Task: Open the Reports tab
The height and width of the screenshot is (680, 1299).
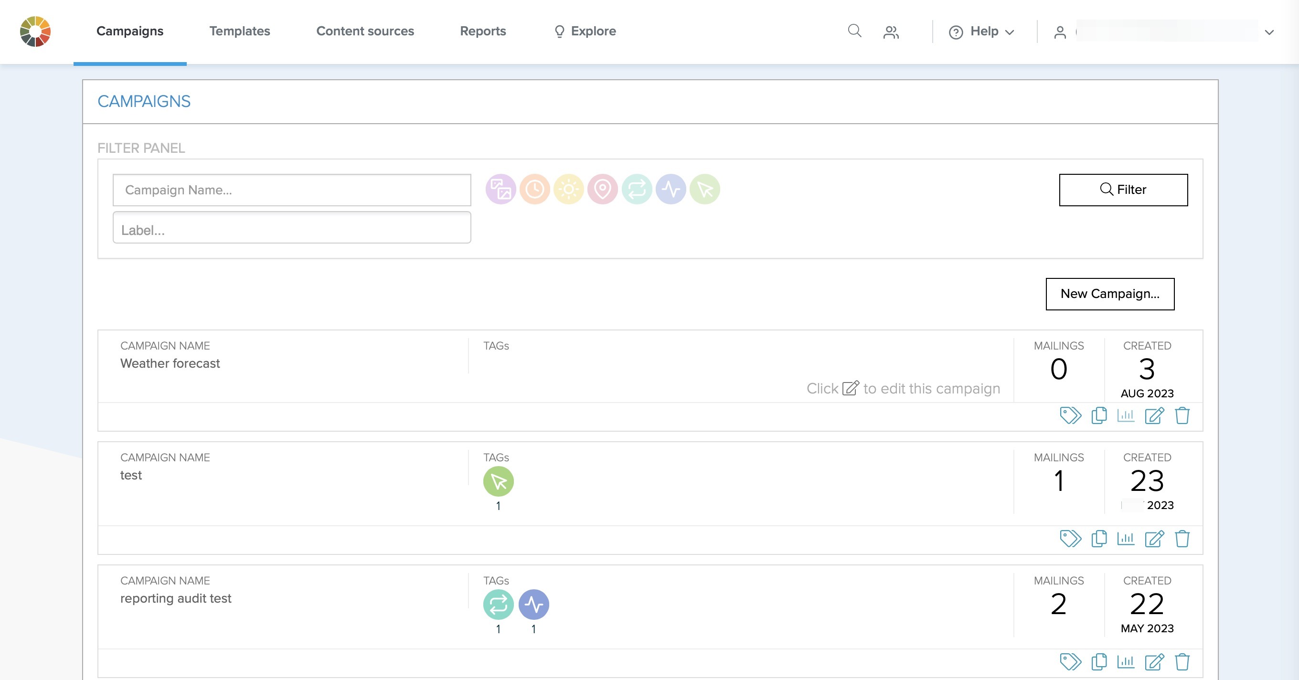Action: pos(482,31)
